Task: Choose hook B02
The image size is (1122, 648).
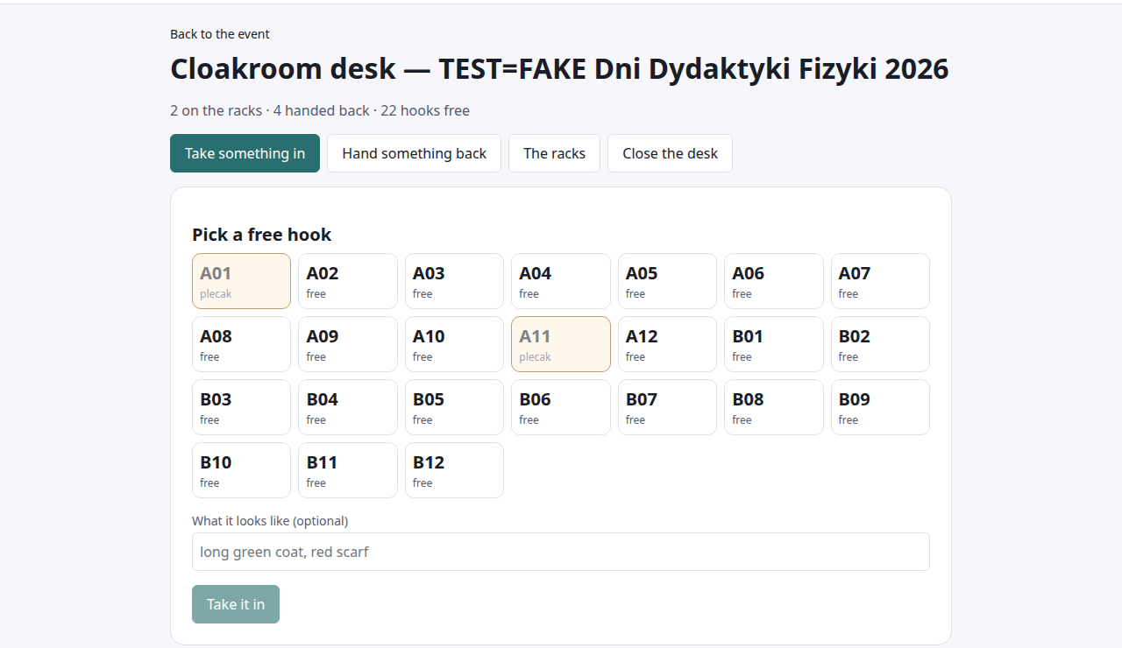Action: (880, 344)
